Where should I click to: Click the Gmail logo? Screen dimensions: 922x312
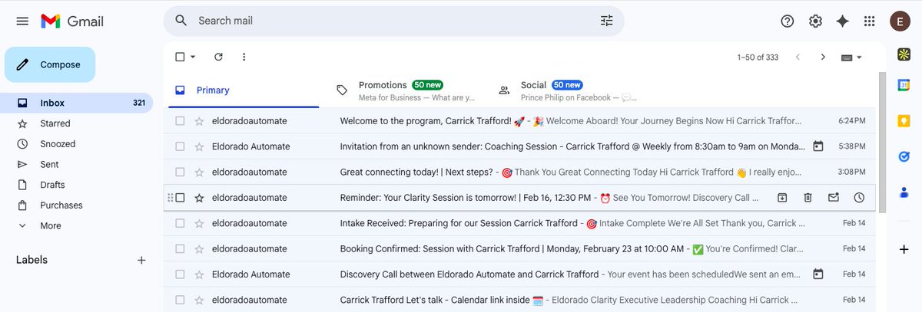tap(71, 21)
